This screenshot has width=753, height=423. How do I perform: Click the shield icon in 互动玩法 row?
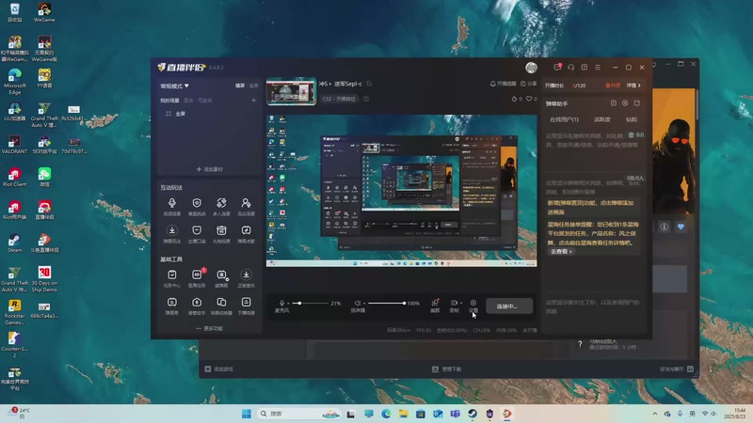(x=197, y=203)
